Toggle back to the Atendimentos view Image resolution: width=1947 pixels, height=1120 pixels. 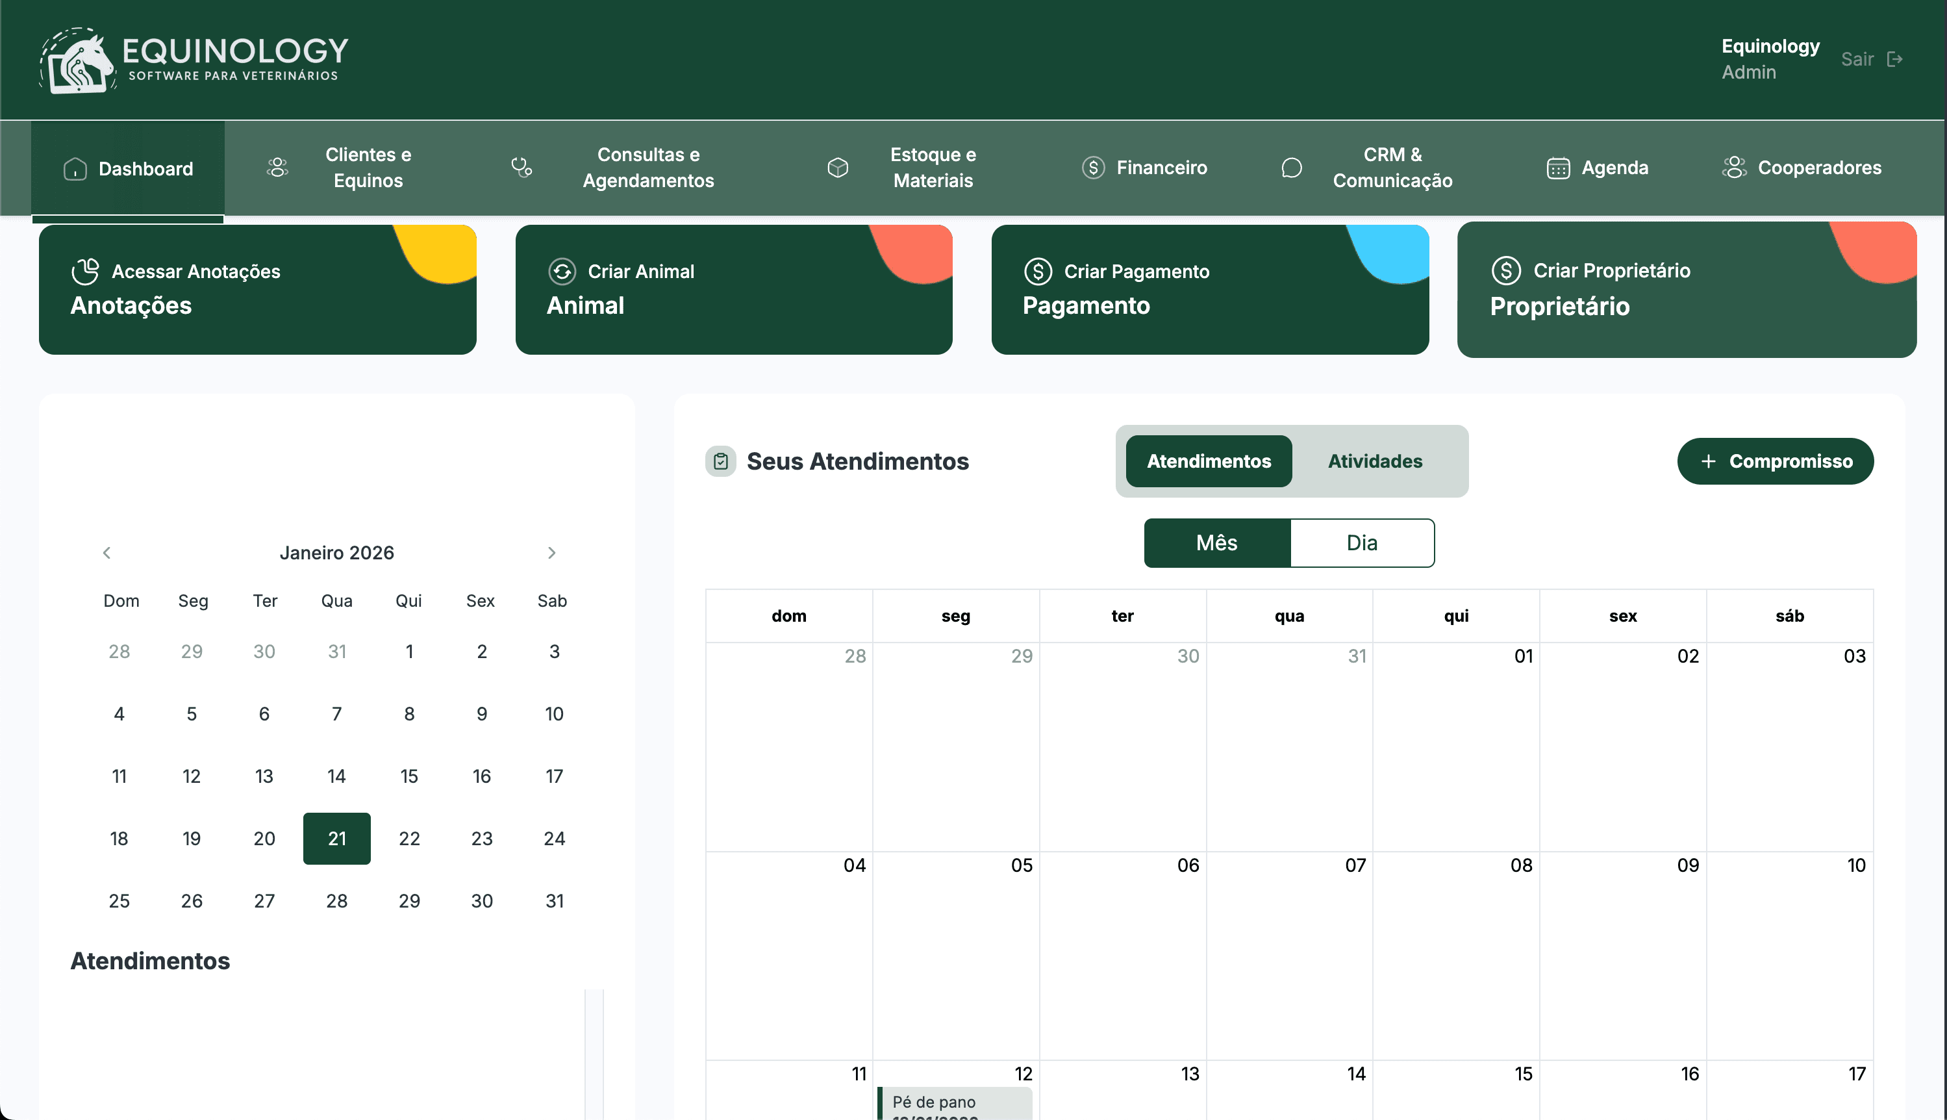click(x=1208, y=461)
